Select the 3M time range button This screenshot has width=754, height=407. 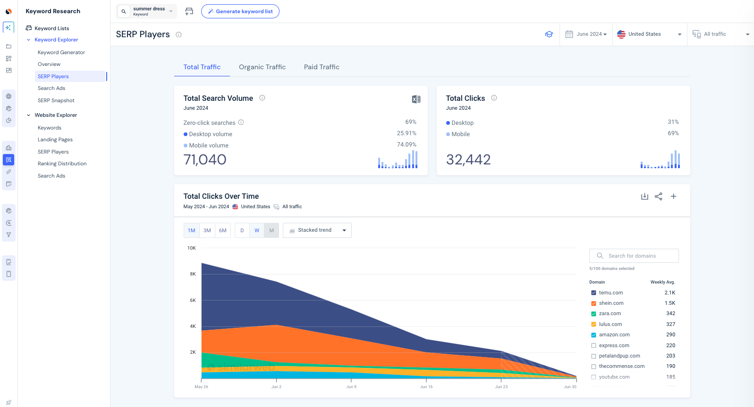tap(207, 230)
